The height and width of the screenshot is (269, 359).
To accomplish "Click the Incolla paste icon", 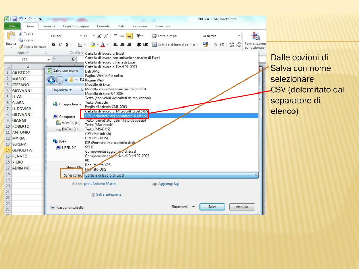I will pos(11,36).
